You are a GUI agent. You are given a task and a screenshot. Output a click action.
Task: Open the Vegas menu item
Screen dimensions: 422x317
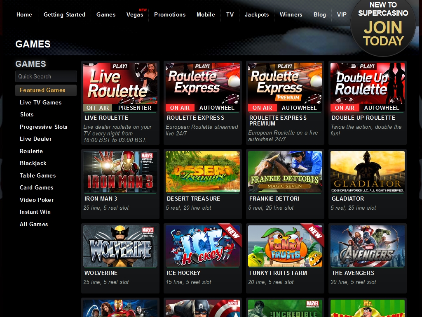pos(135,14)
